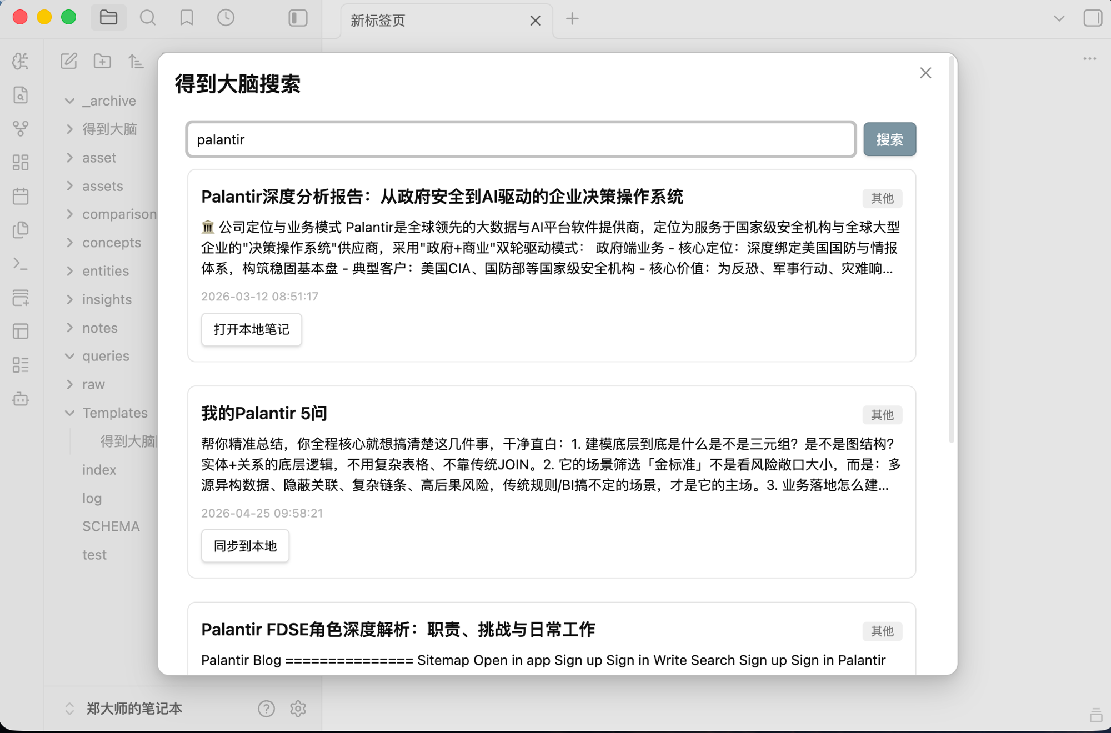Close the 新标签页 tab
This screenshot has height=733, width=1111.
pyautogui.click(x=536, y=21)
